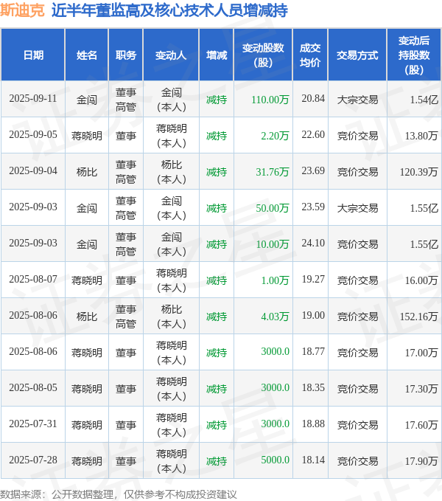This screenshot has height=501, width=442.
Task: Select average price 23.69
Action: [313, 170]
